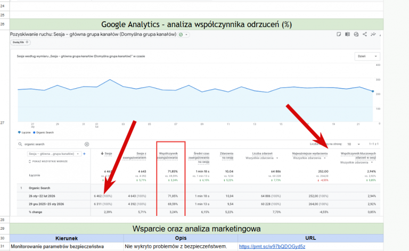Open the Sesja – główna grupa kanałów dimension dropdown

tap(54, 154)
